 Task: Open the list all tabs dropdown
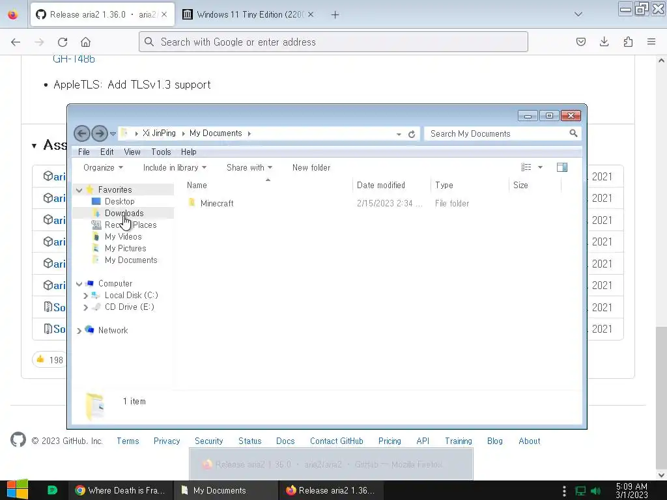coord(578,14)
